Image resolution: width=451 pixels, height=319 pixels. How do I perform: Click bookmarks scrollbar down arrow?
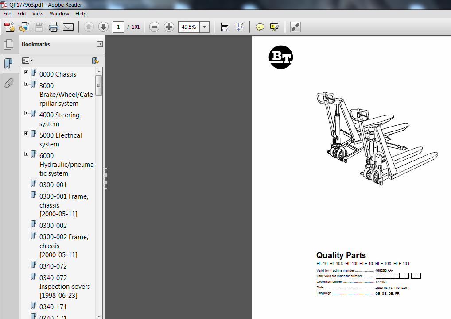pos(99,316)
